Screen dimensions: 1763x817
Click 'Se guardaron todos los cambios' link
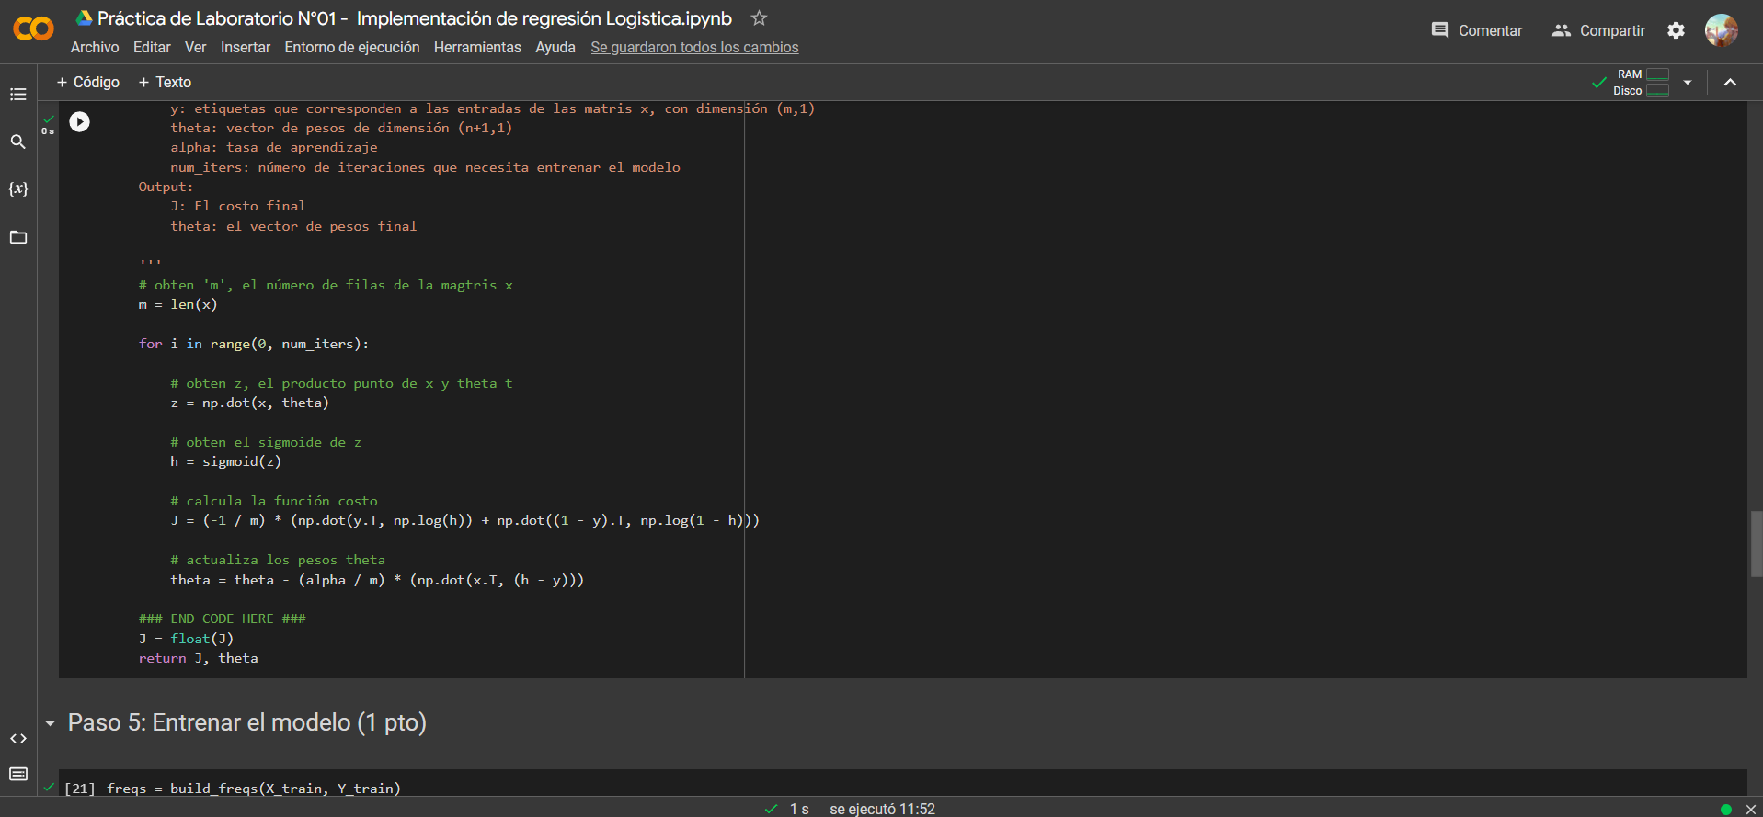tap(694, 47)
